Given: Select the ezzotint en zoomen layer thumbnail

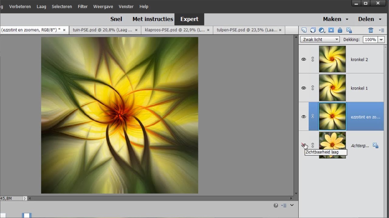Looking at the screenshot, I should (332, 116).
